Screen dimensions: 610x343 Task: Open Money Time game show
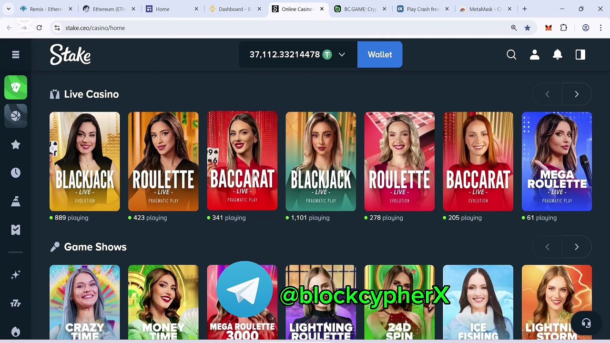(x=163, y=303)
